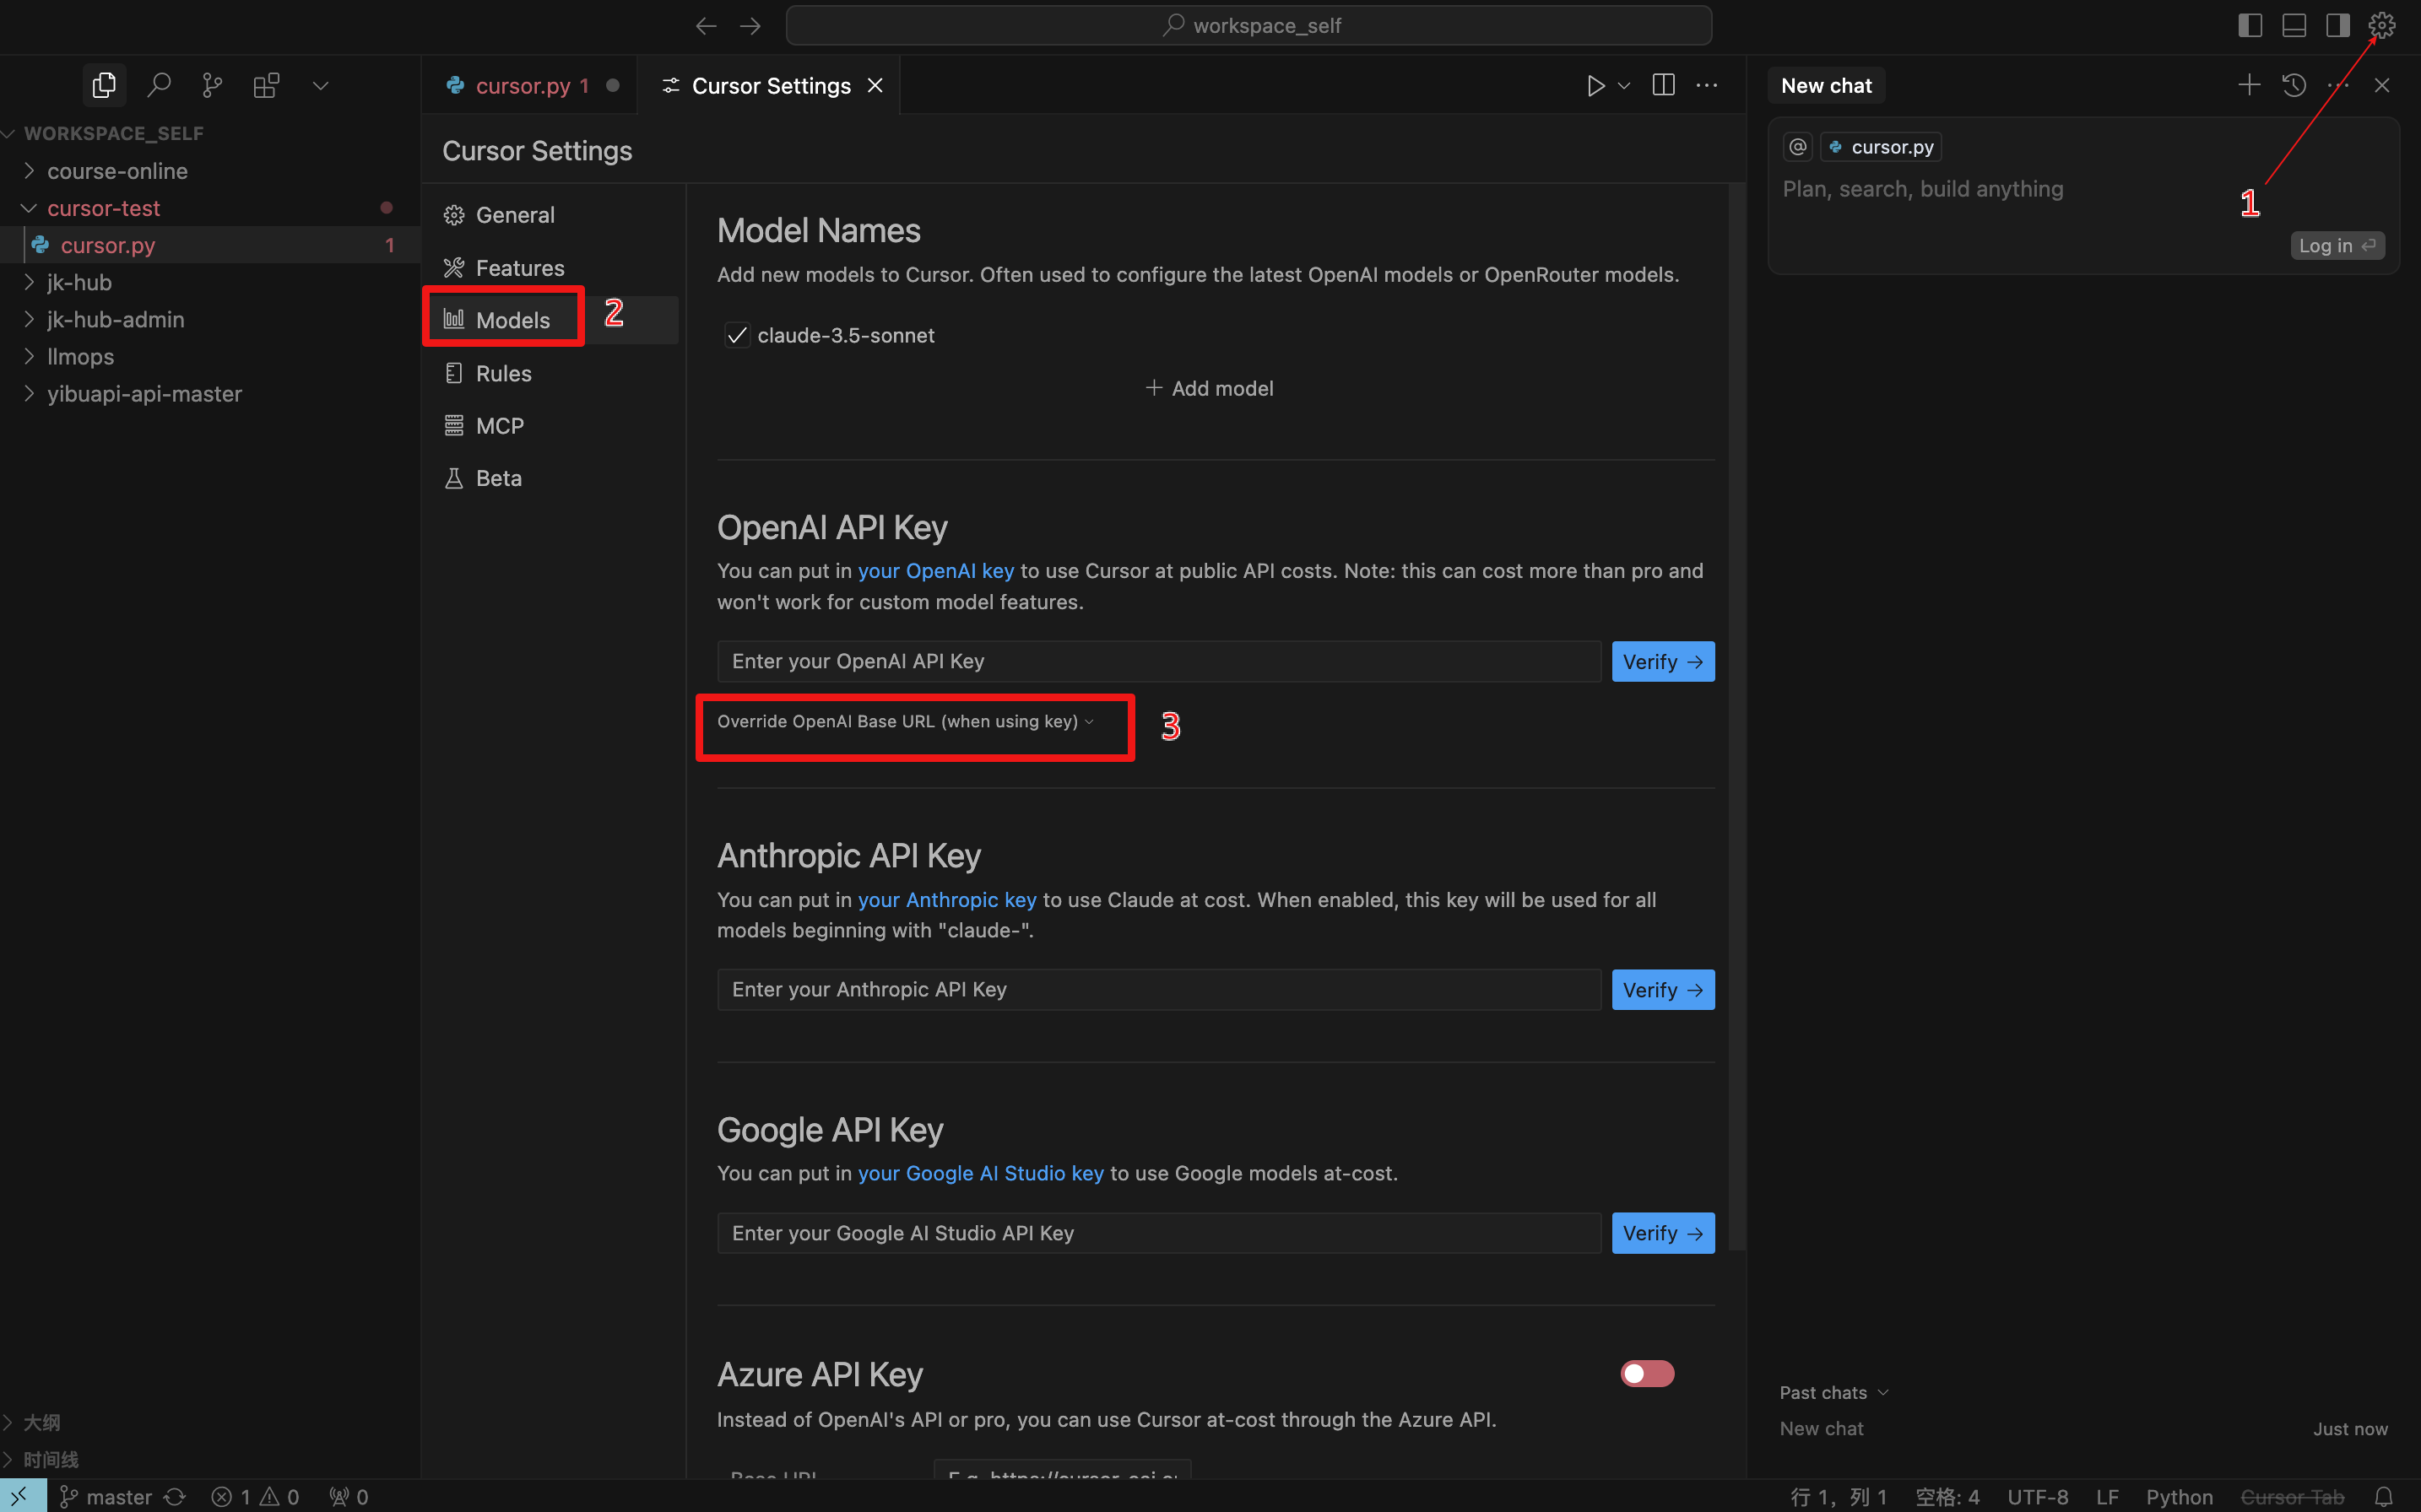Open the Extensions view icon
2421x1512 pixels.
pos(266,86)
